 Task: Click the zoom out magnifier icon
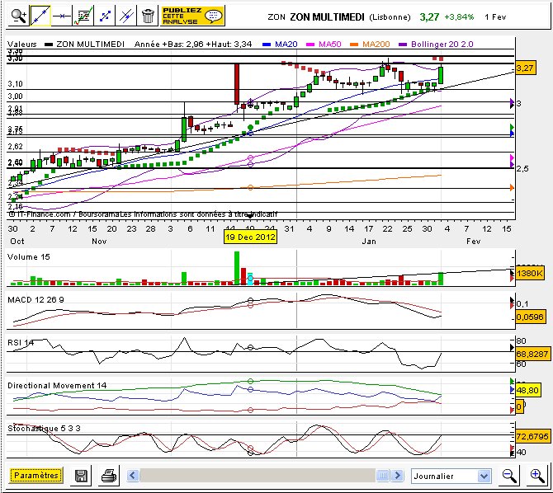click(x=509, y=476)
